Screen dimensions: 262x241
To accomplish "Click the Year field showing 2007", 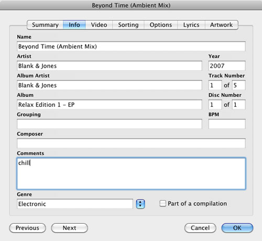I will (x=227, y=66).
